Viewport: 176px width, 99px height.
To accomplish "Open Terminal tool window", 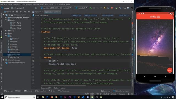I will coord(28,91).
